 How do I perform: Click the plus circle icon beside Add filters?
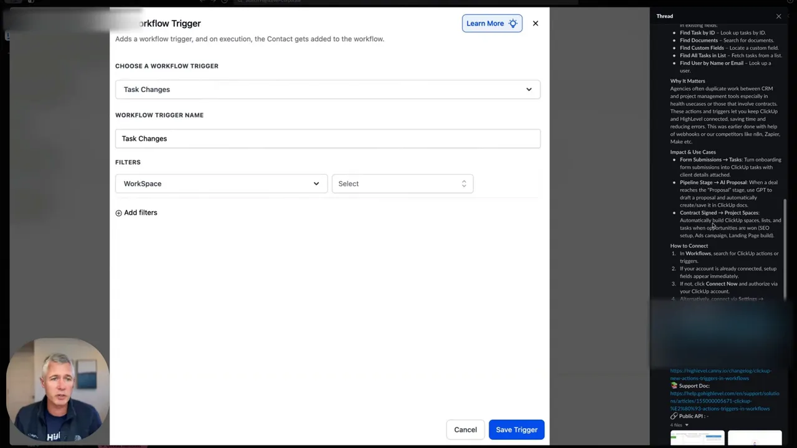click(119, 213)
